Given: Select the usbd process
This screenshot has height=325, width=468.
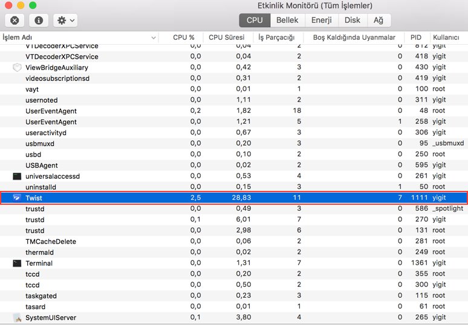Looking at the screenshot, I should 234,154.
